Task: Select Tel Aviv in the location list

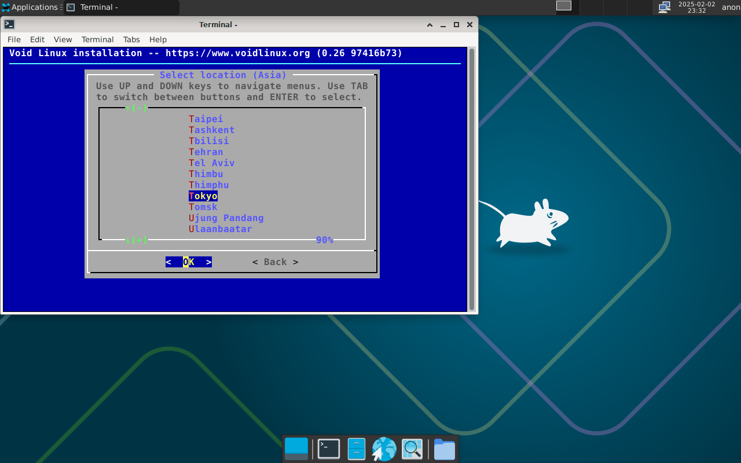Action: [211, 163]
